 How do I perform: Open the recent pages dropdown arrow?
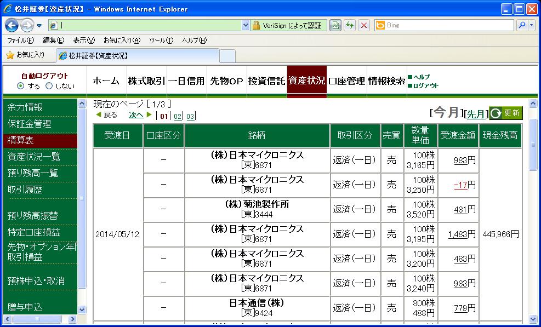click(39, 26)
